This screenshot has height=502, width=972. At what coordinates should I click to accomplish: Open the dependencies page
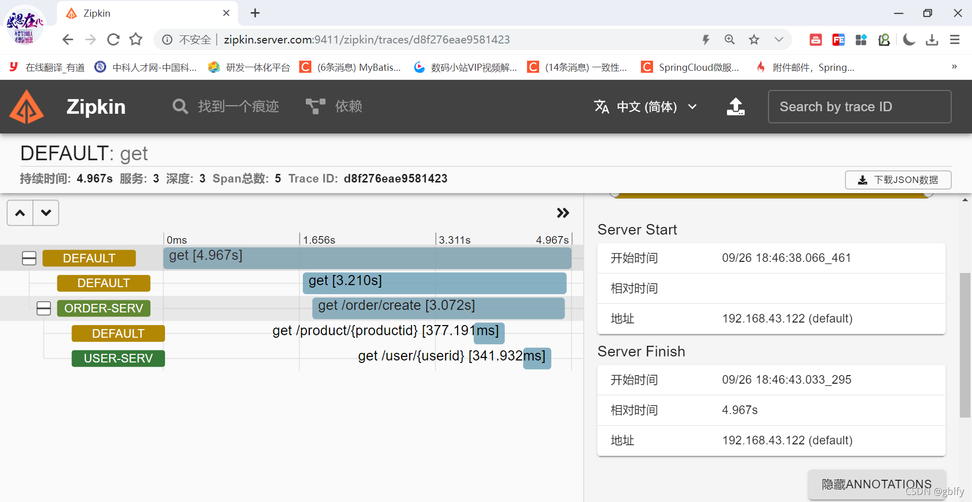(x=334, y=107)
